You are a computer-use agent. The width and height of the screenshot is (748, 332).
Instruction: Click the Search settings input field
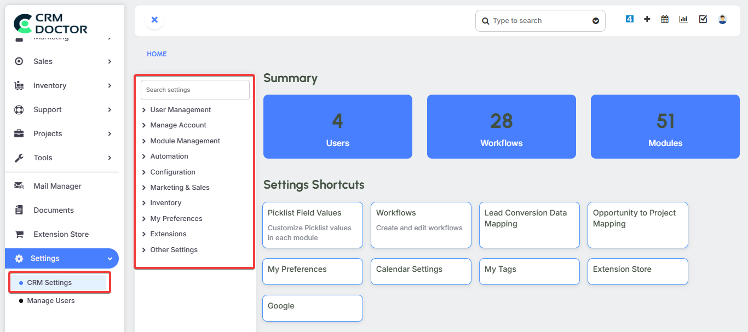click(x=195, y=90)
